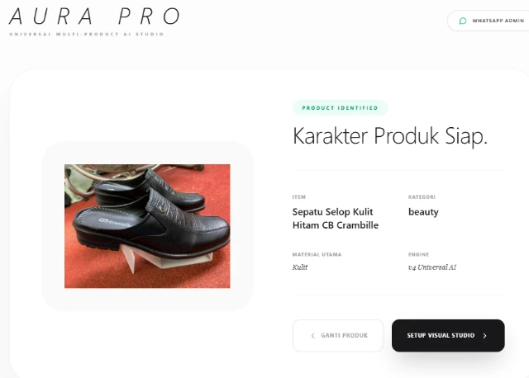Click the Setup Visual Studio button
Screen dimensions: 529x378
(x=448, y=336)
